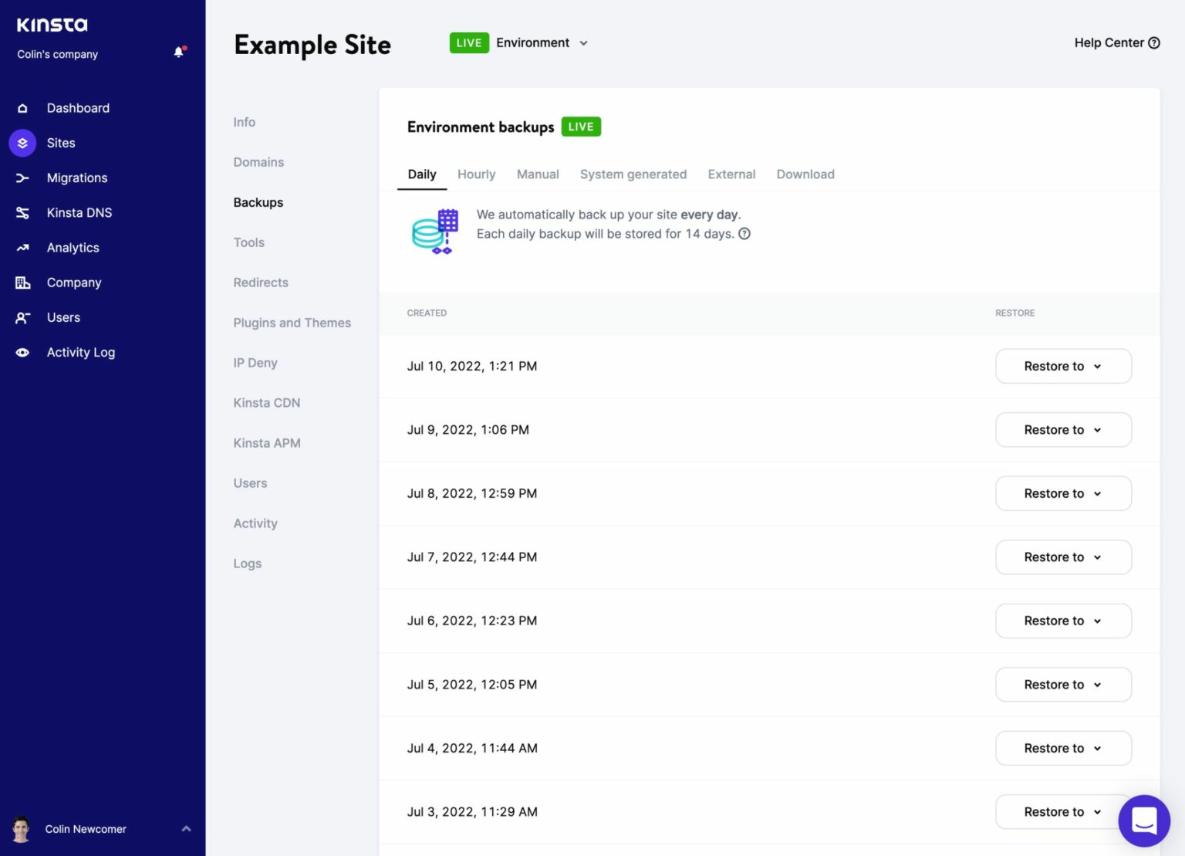Image resolution: width=1185 pixels, height=856 pixels.
Task: Open Restore to for Jul 6 backup
Action: click(x=1062, y=621)
